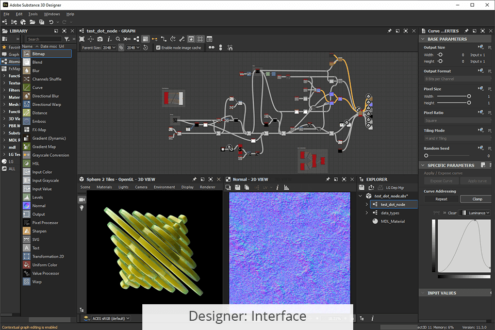Open Parent Size width 2048 dropdown
495x330 pixels.
point(109,47)
